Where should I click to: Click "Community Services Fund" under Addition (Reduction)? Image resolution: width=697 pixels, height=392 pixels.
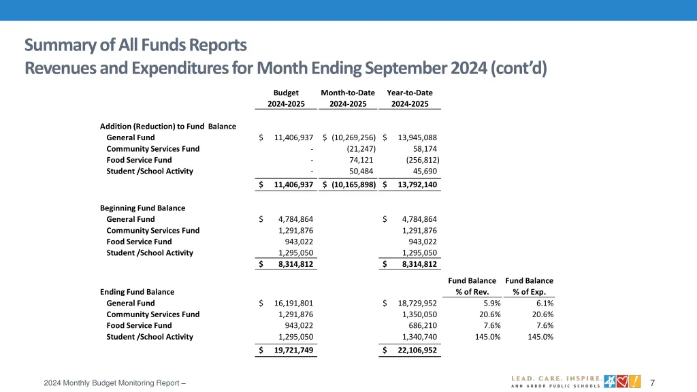pyautogui.click(x=153, y=149)
